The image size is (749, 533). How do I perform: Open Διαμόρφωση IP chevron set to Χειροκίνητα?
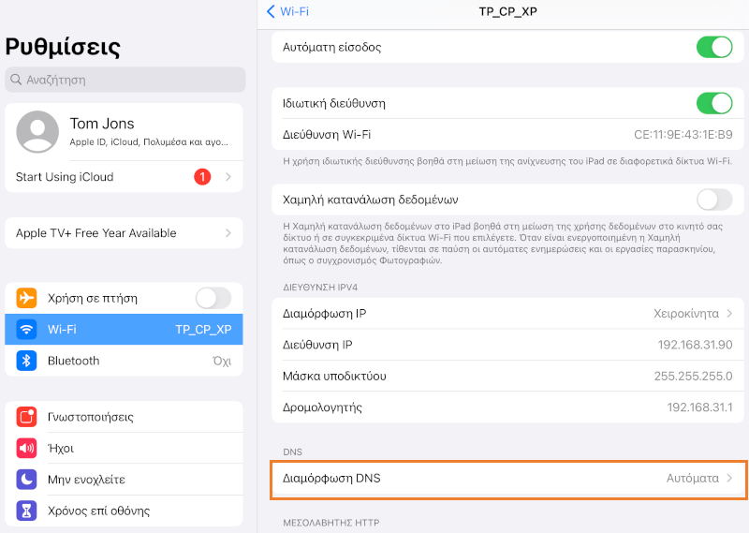click(729, 313)
